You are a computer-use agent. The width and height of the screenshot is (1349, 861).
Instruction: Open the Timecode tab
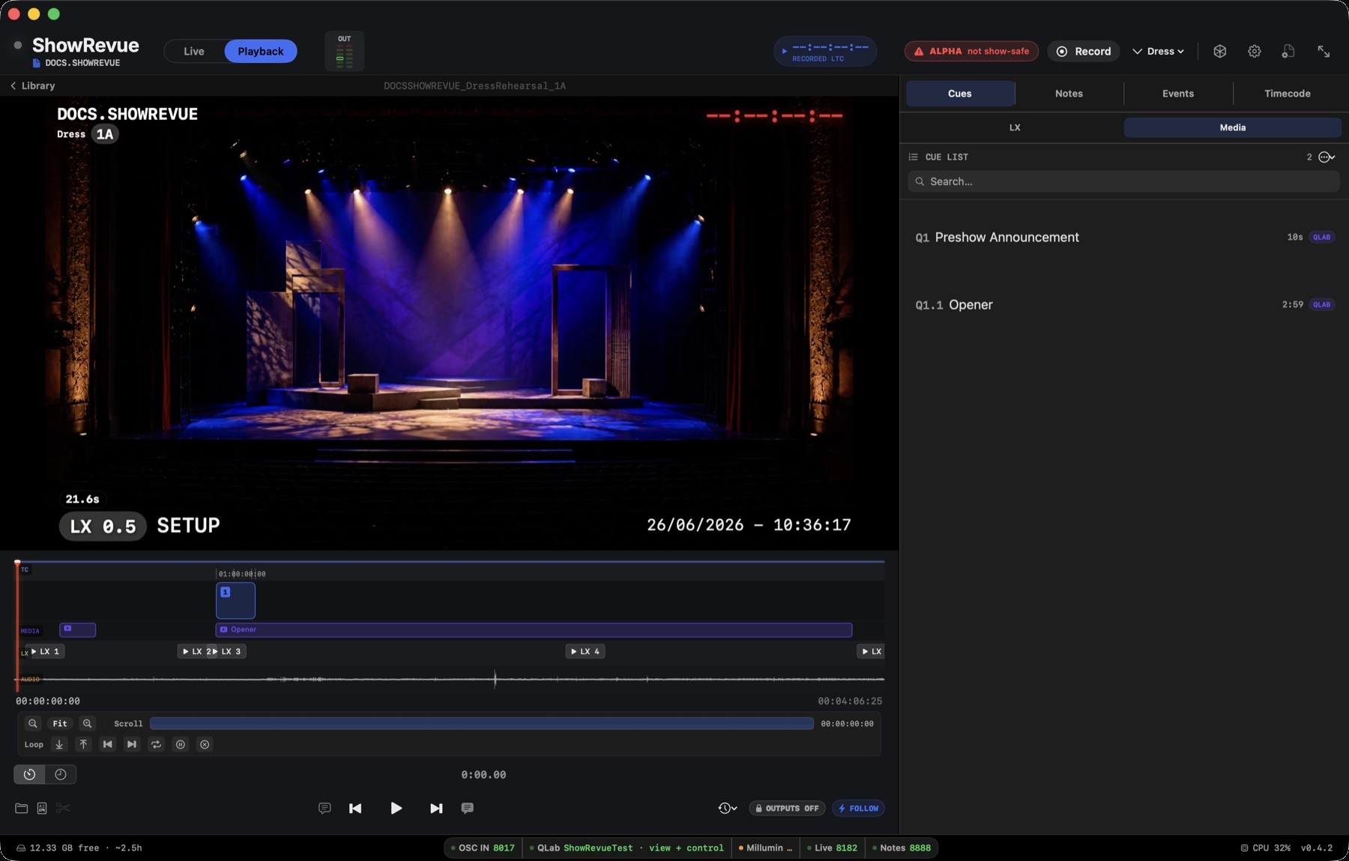click(1288, 93)
